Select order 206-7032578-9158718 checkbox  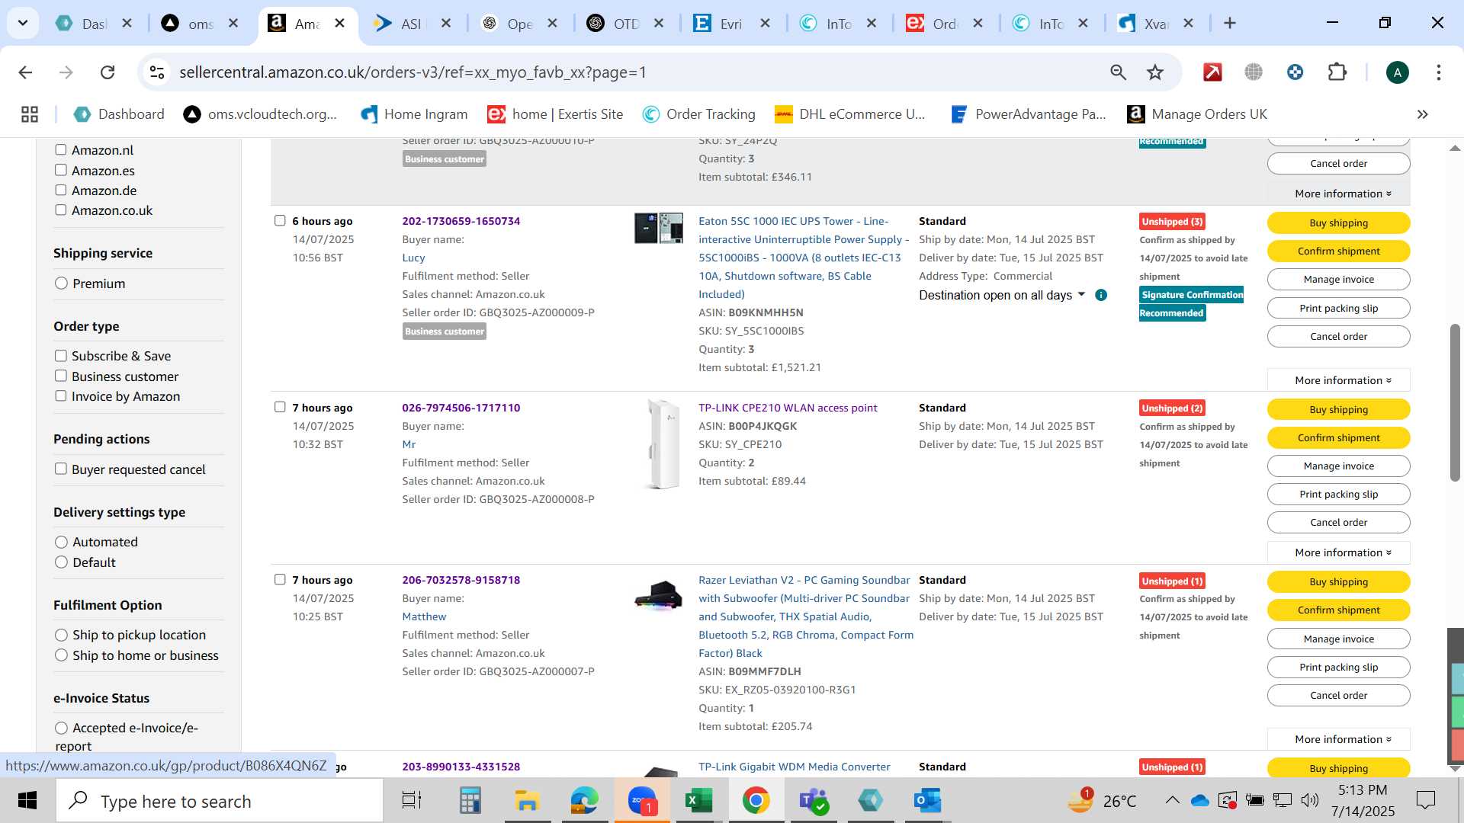coord(280,579)
